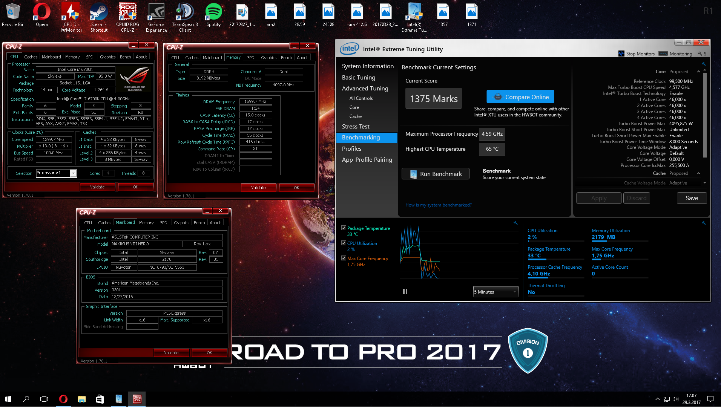Open the 1357 image file

[443, 15]
